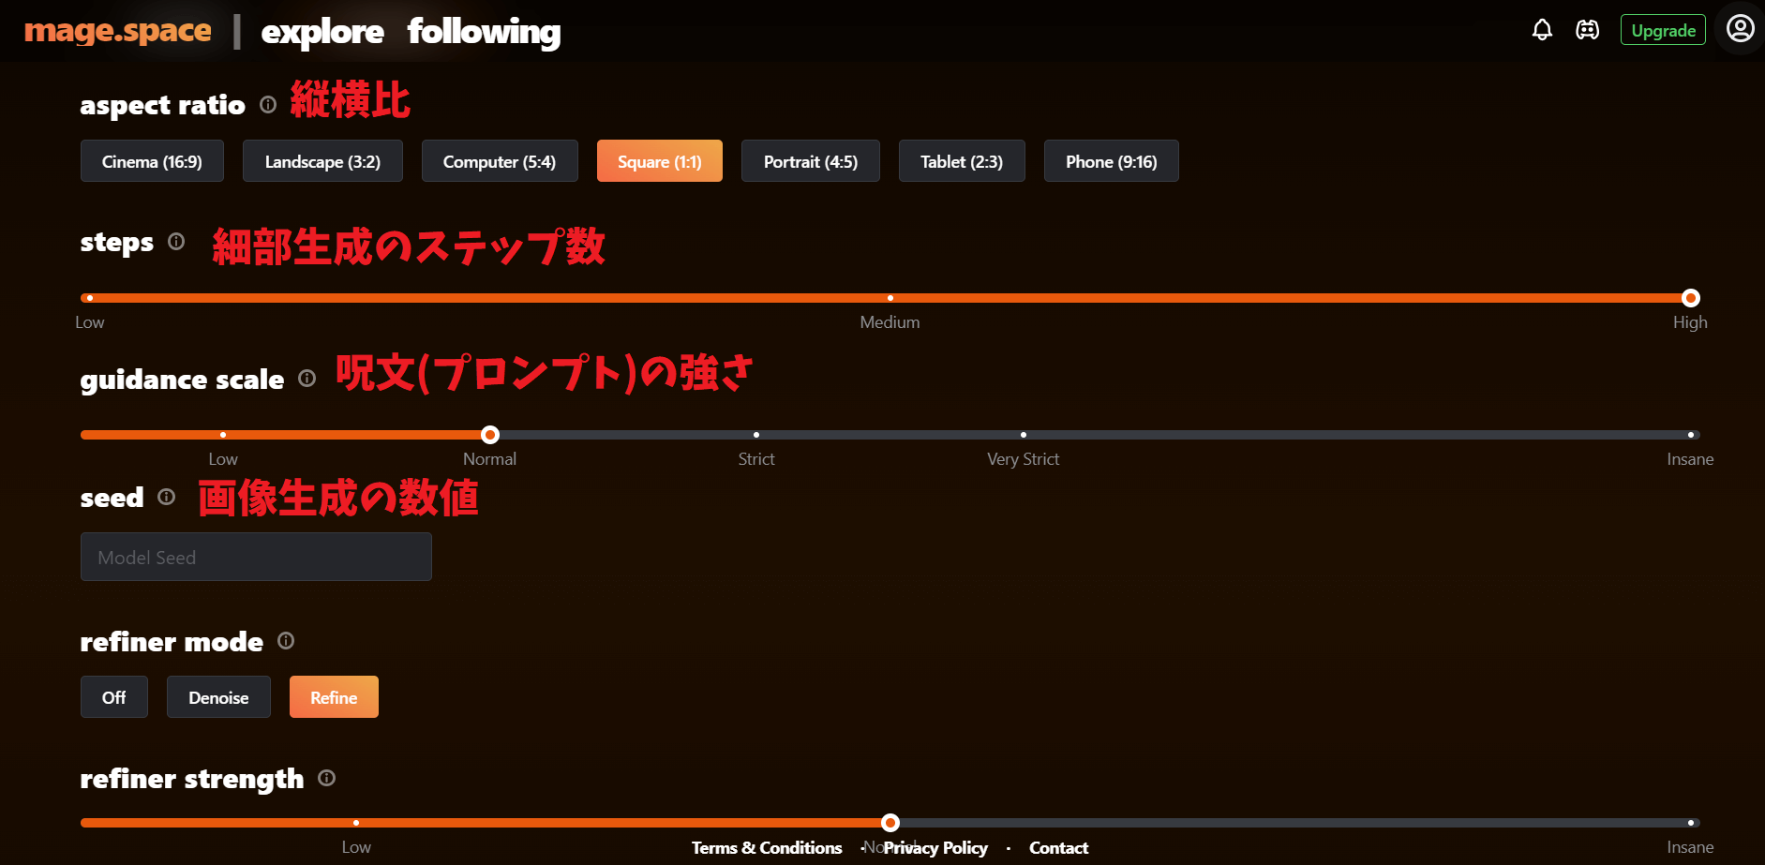This screenshot has height=865, width=1765.
Task: Click info icon next to refiner strength
Action: pyautogui.click(x=326, y=778)
